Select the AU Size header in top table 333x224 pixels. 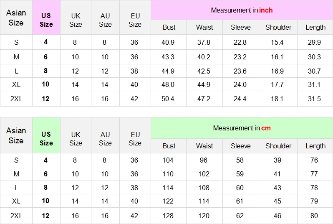tap(105, 20)
